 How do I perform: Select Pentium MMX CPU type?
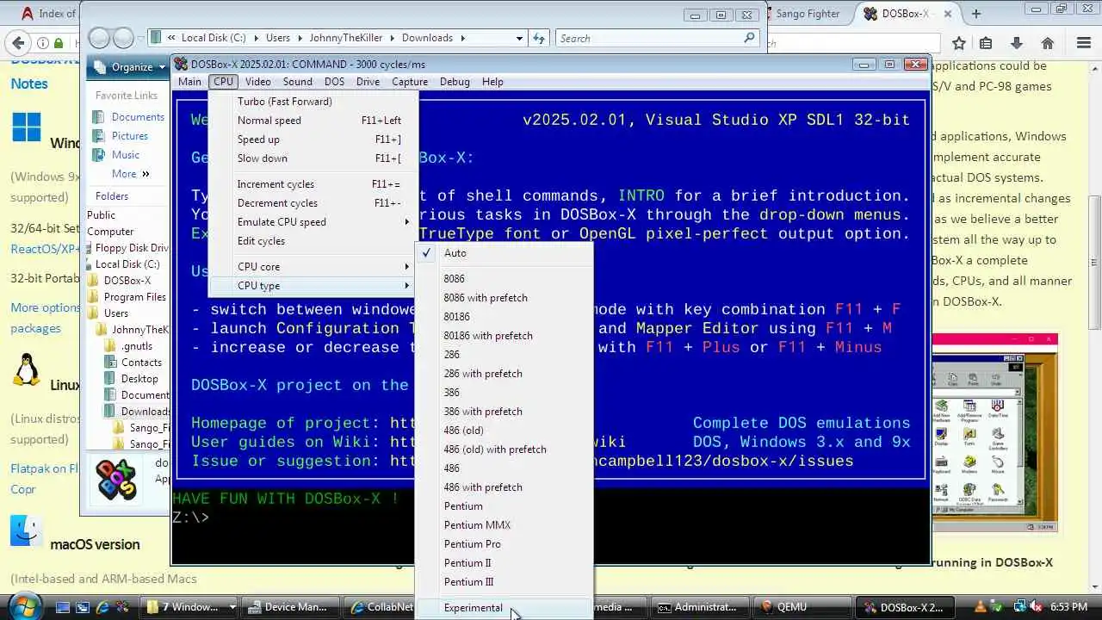[505, 525]
